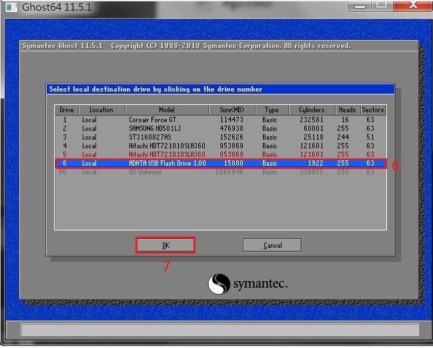Select the red drive number 5
The width and height of the screenshot is (433, 348).
click(x=65, y=154)
